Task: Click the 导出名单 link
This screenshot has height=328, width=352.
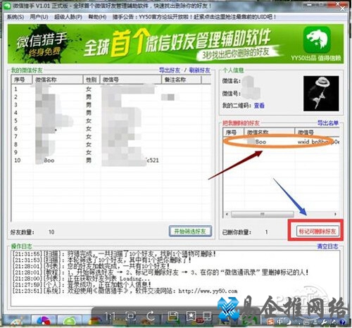Action: click(x=328, y=123)
